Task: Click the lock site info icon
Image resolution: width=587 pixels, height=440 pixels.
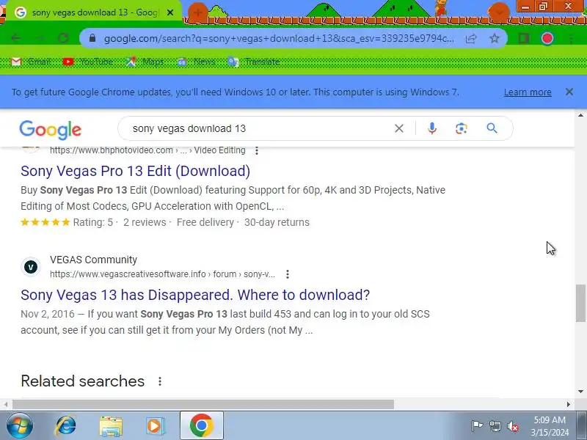Action: click(x=92, y=38)
